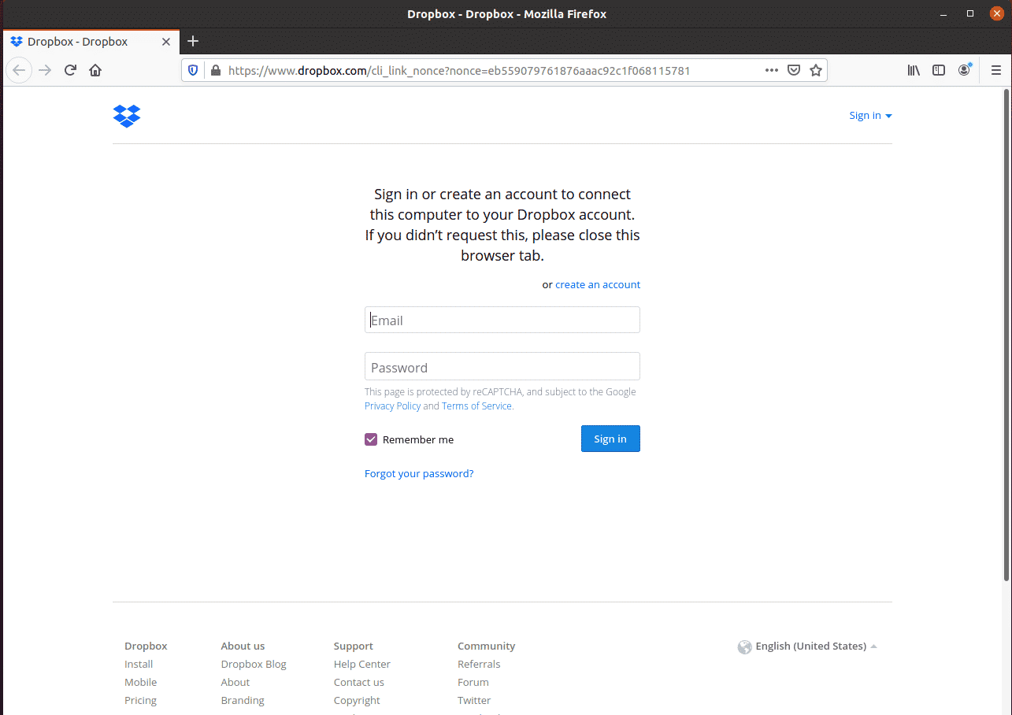1012x715 pixels.
Task: Open a new tab with plus button
Action: 193,41
